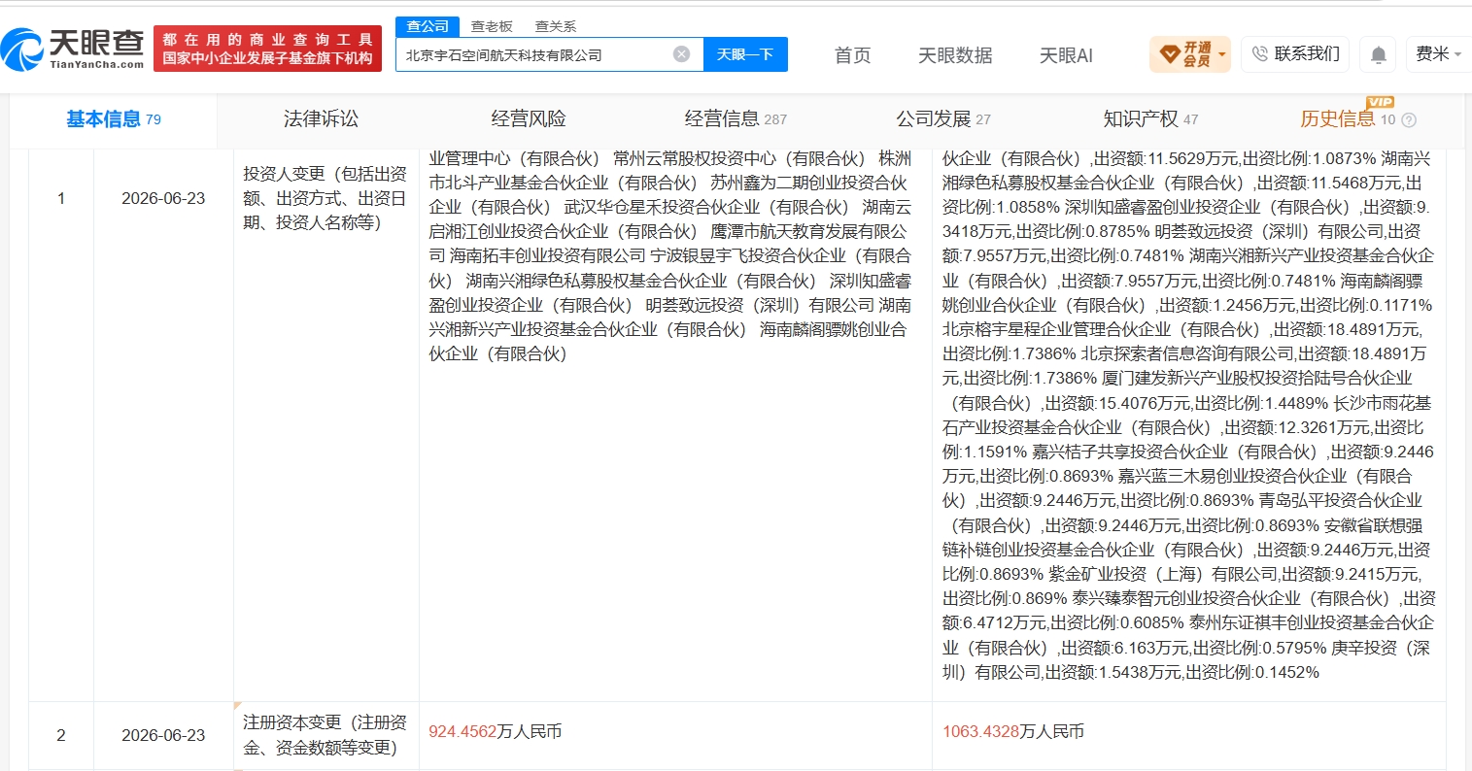This screenshot has width=1472, height=771.
Task: Click the question mark help icon by 历史信息
Action: [x=1409, y=120]
